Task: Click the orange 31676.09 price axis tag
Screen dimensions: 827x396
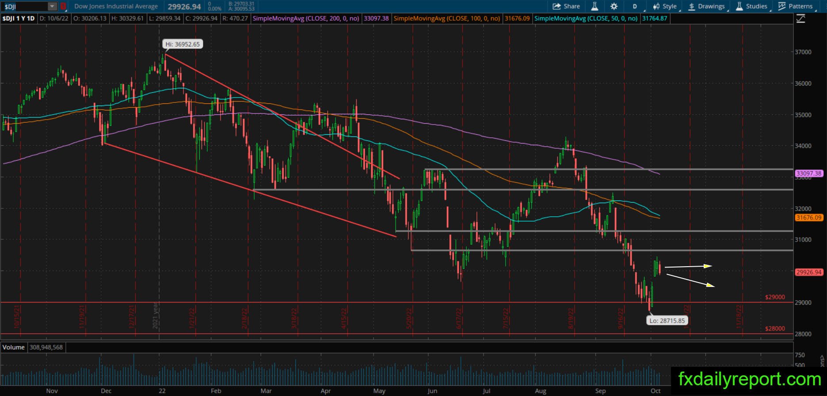Action: pos(809,218)
